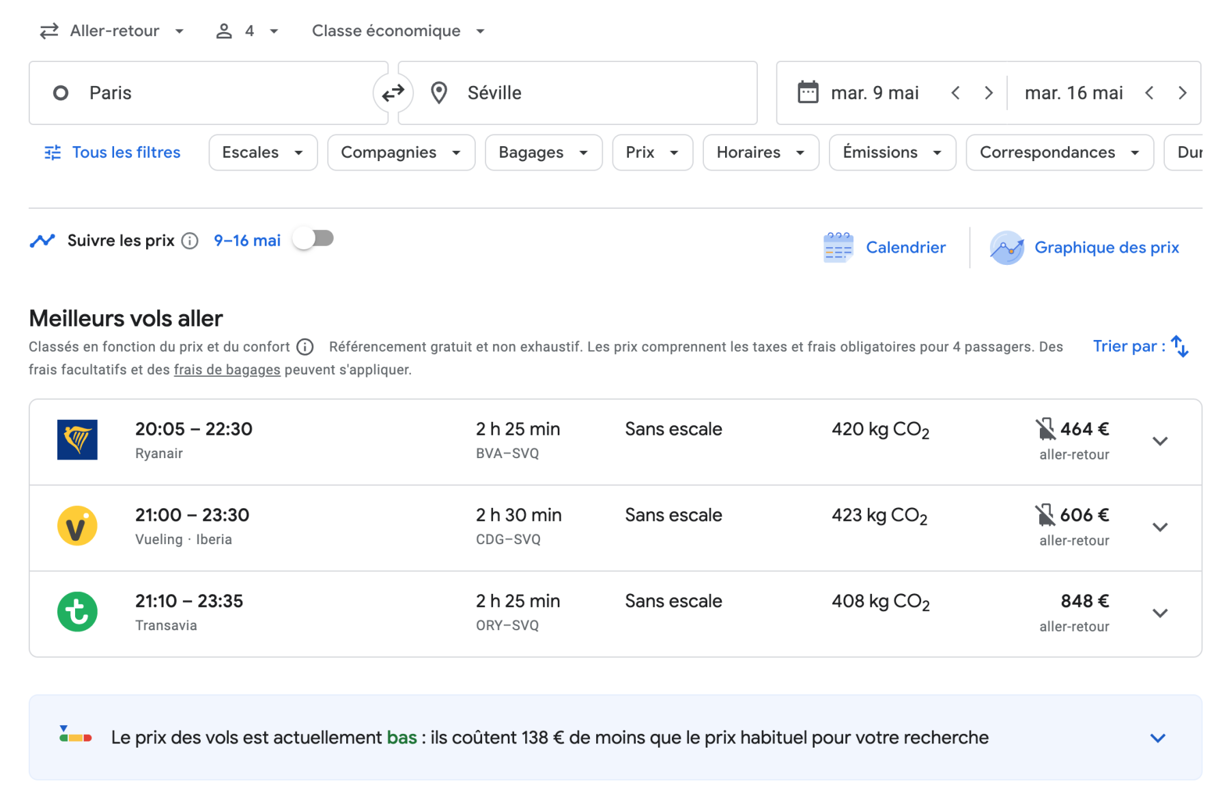Viewport: 1229px width, 805px height.
Task: Open Émissions filter dropdown
Action: 892,152
